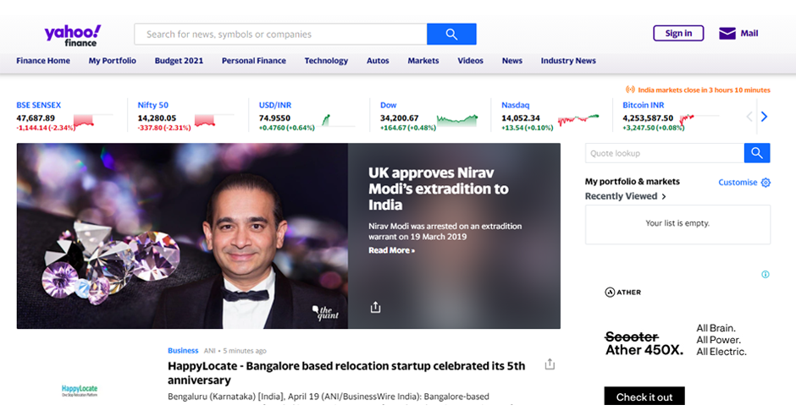This screenshot has height=416, width=796.
Task: Click the India markets close notice text
Action: pos(704,90)
